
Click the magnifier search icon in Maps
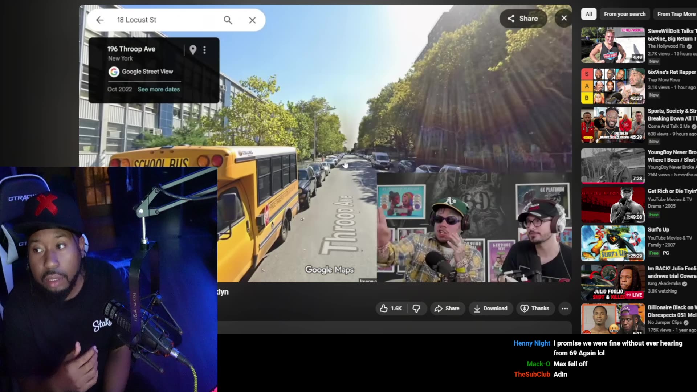coord(228,20)
